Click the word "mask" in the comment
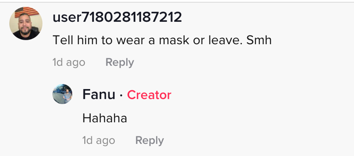The width and height of the screenshot is (354, 156). 173,40
